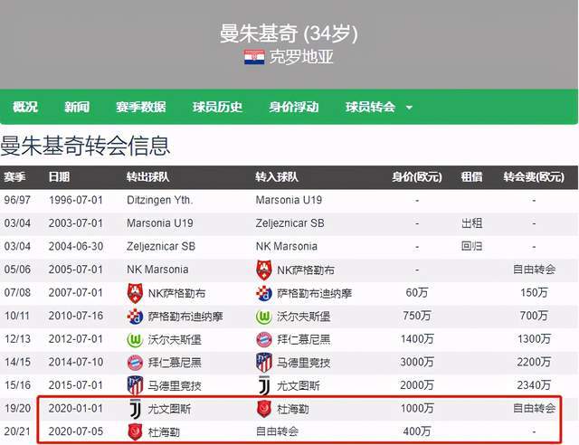
Task: Click the 750万 market value
Action: coord(417,316)
